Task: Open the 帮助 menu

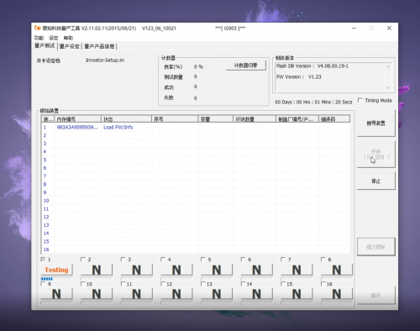Action: coord(68,38)
